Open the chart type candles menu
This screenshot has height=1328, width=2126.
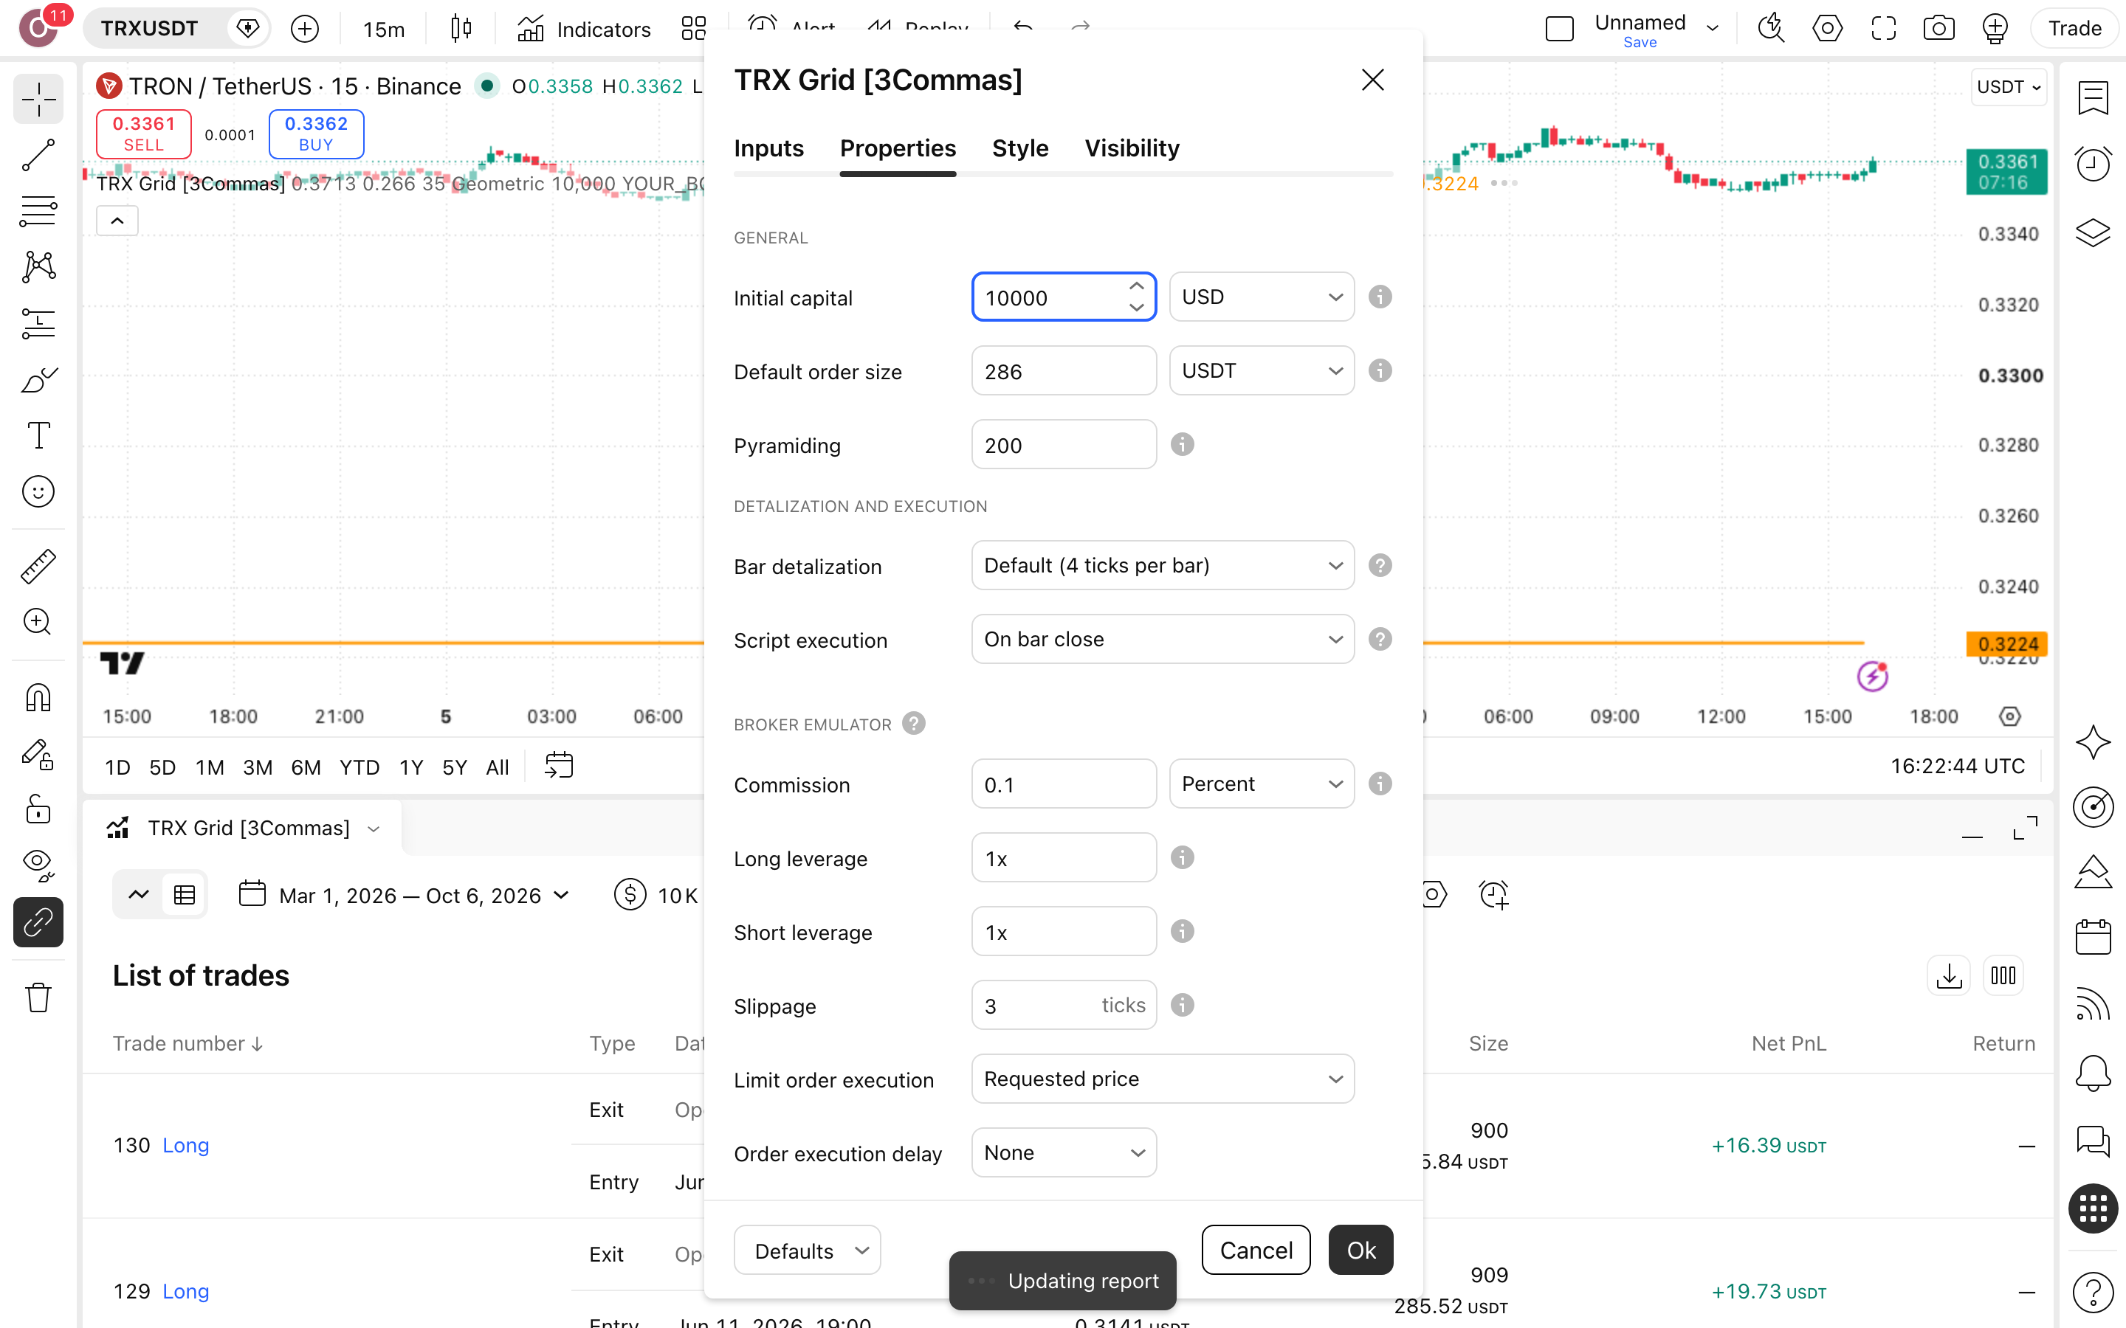[461, 29]
